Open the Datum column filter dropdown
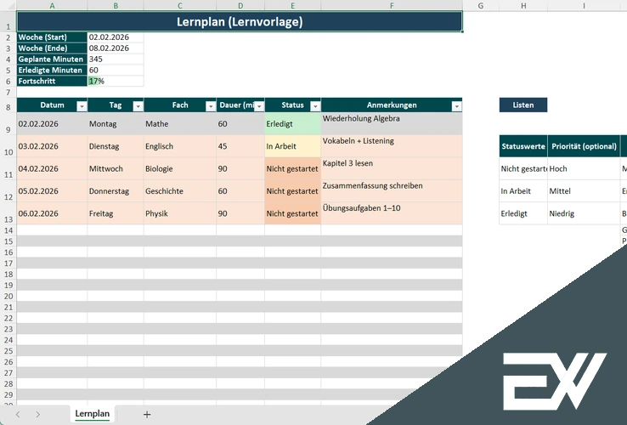Viewport: 627px width, 425px height. tap(81, 106)
